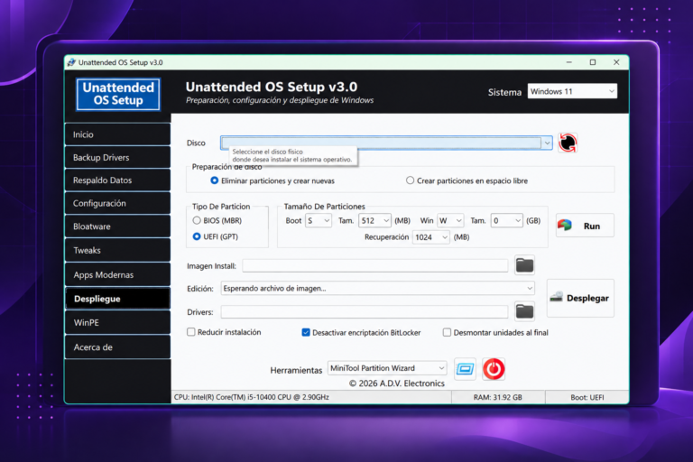Browse for Drivers folder icon
The width and height of the screenshot is (693, 462).
pos(524,311)
